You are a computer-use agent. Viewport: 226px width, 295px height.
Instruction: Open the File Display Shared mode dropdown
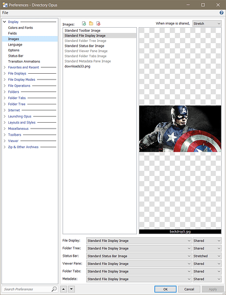(207, 241)
